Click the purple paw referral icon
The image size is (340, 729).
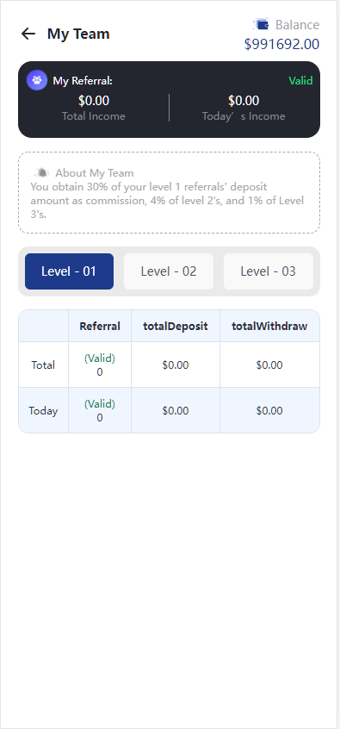point(37,80)
